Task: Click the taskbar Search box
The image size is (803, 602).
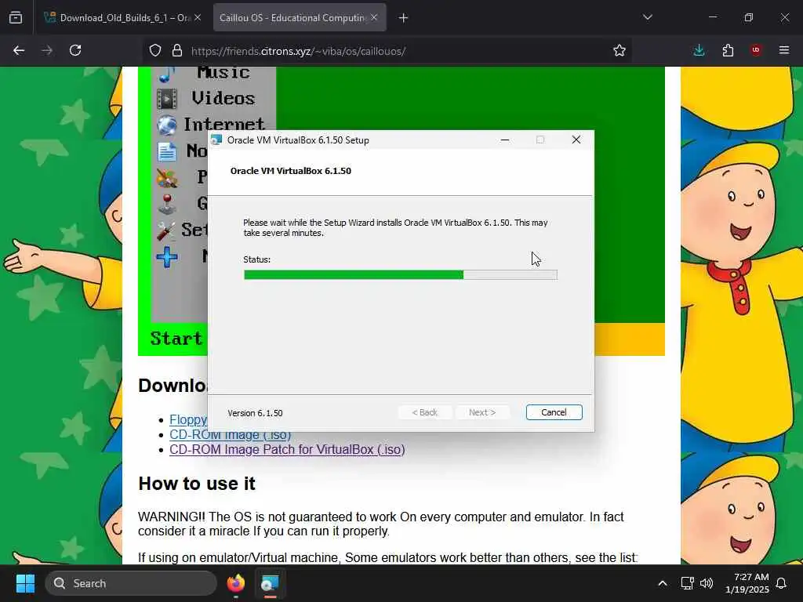Action: 131,583
